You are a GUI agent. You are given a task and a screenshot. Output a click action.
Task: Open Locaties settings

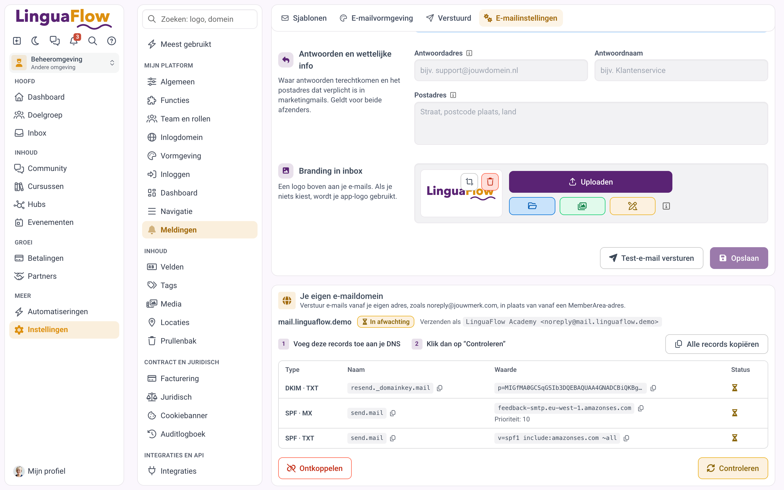pyautogui.click(x=200, y=322)
